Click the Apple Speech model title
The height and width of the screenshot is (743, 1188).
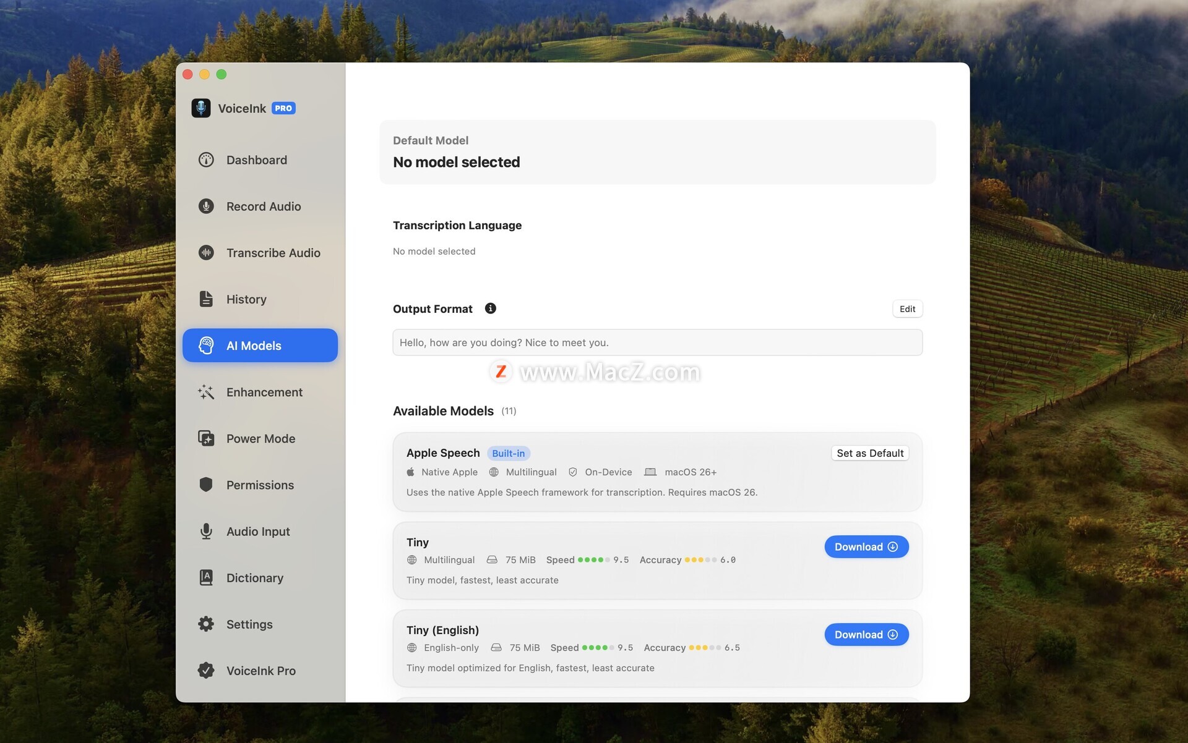coord(443,453)
